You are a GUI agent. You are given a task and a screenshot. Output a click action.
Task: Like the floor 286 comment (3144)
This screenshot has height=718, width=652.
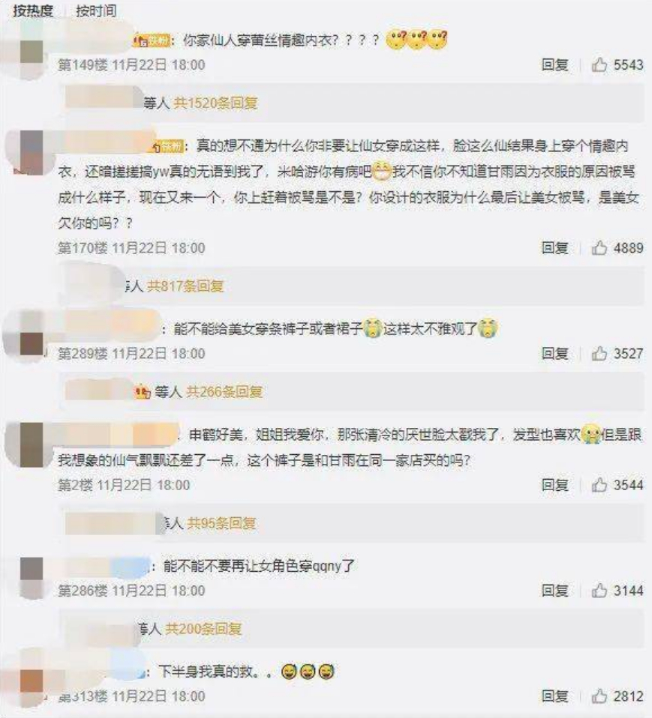point(599,591)
